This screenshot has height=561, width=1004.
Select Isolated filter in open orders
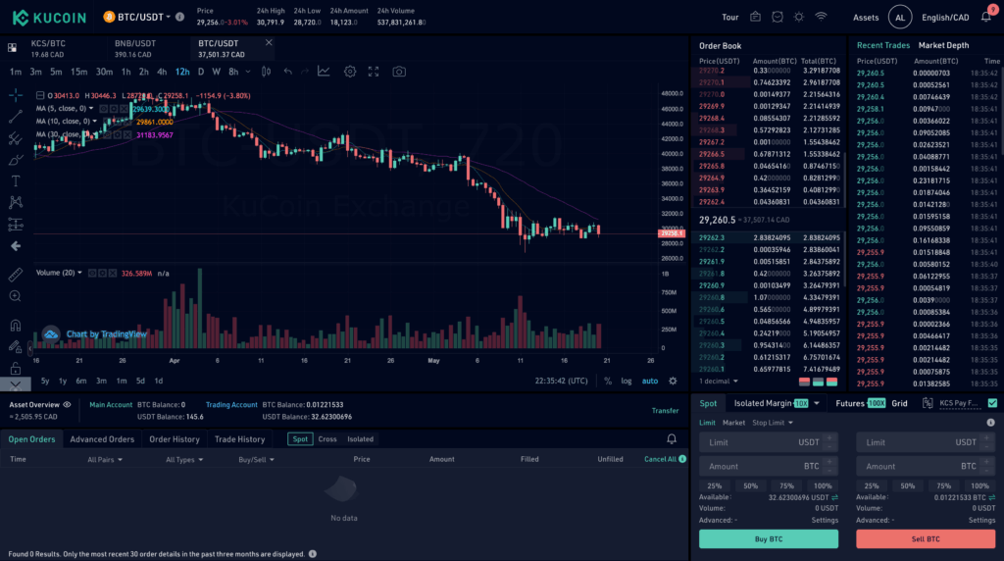pos(360,439)
